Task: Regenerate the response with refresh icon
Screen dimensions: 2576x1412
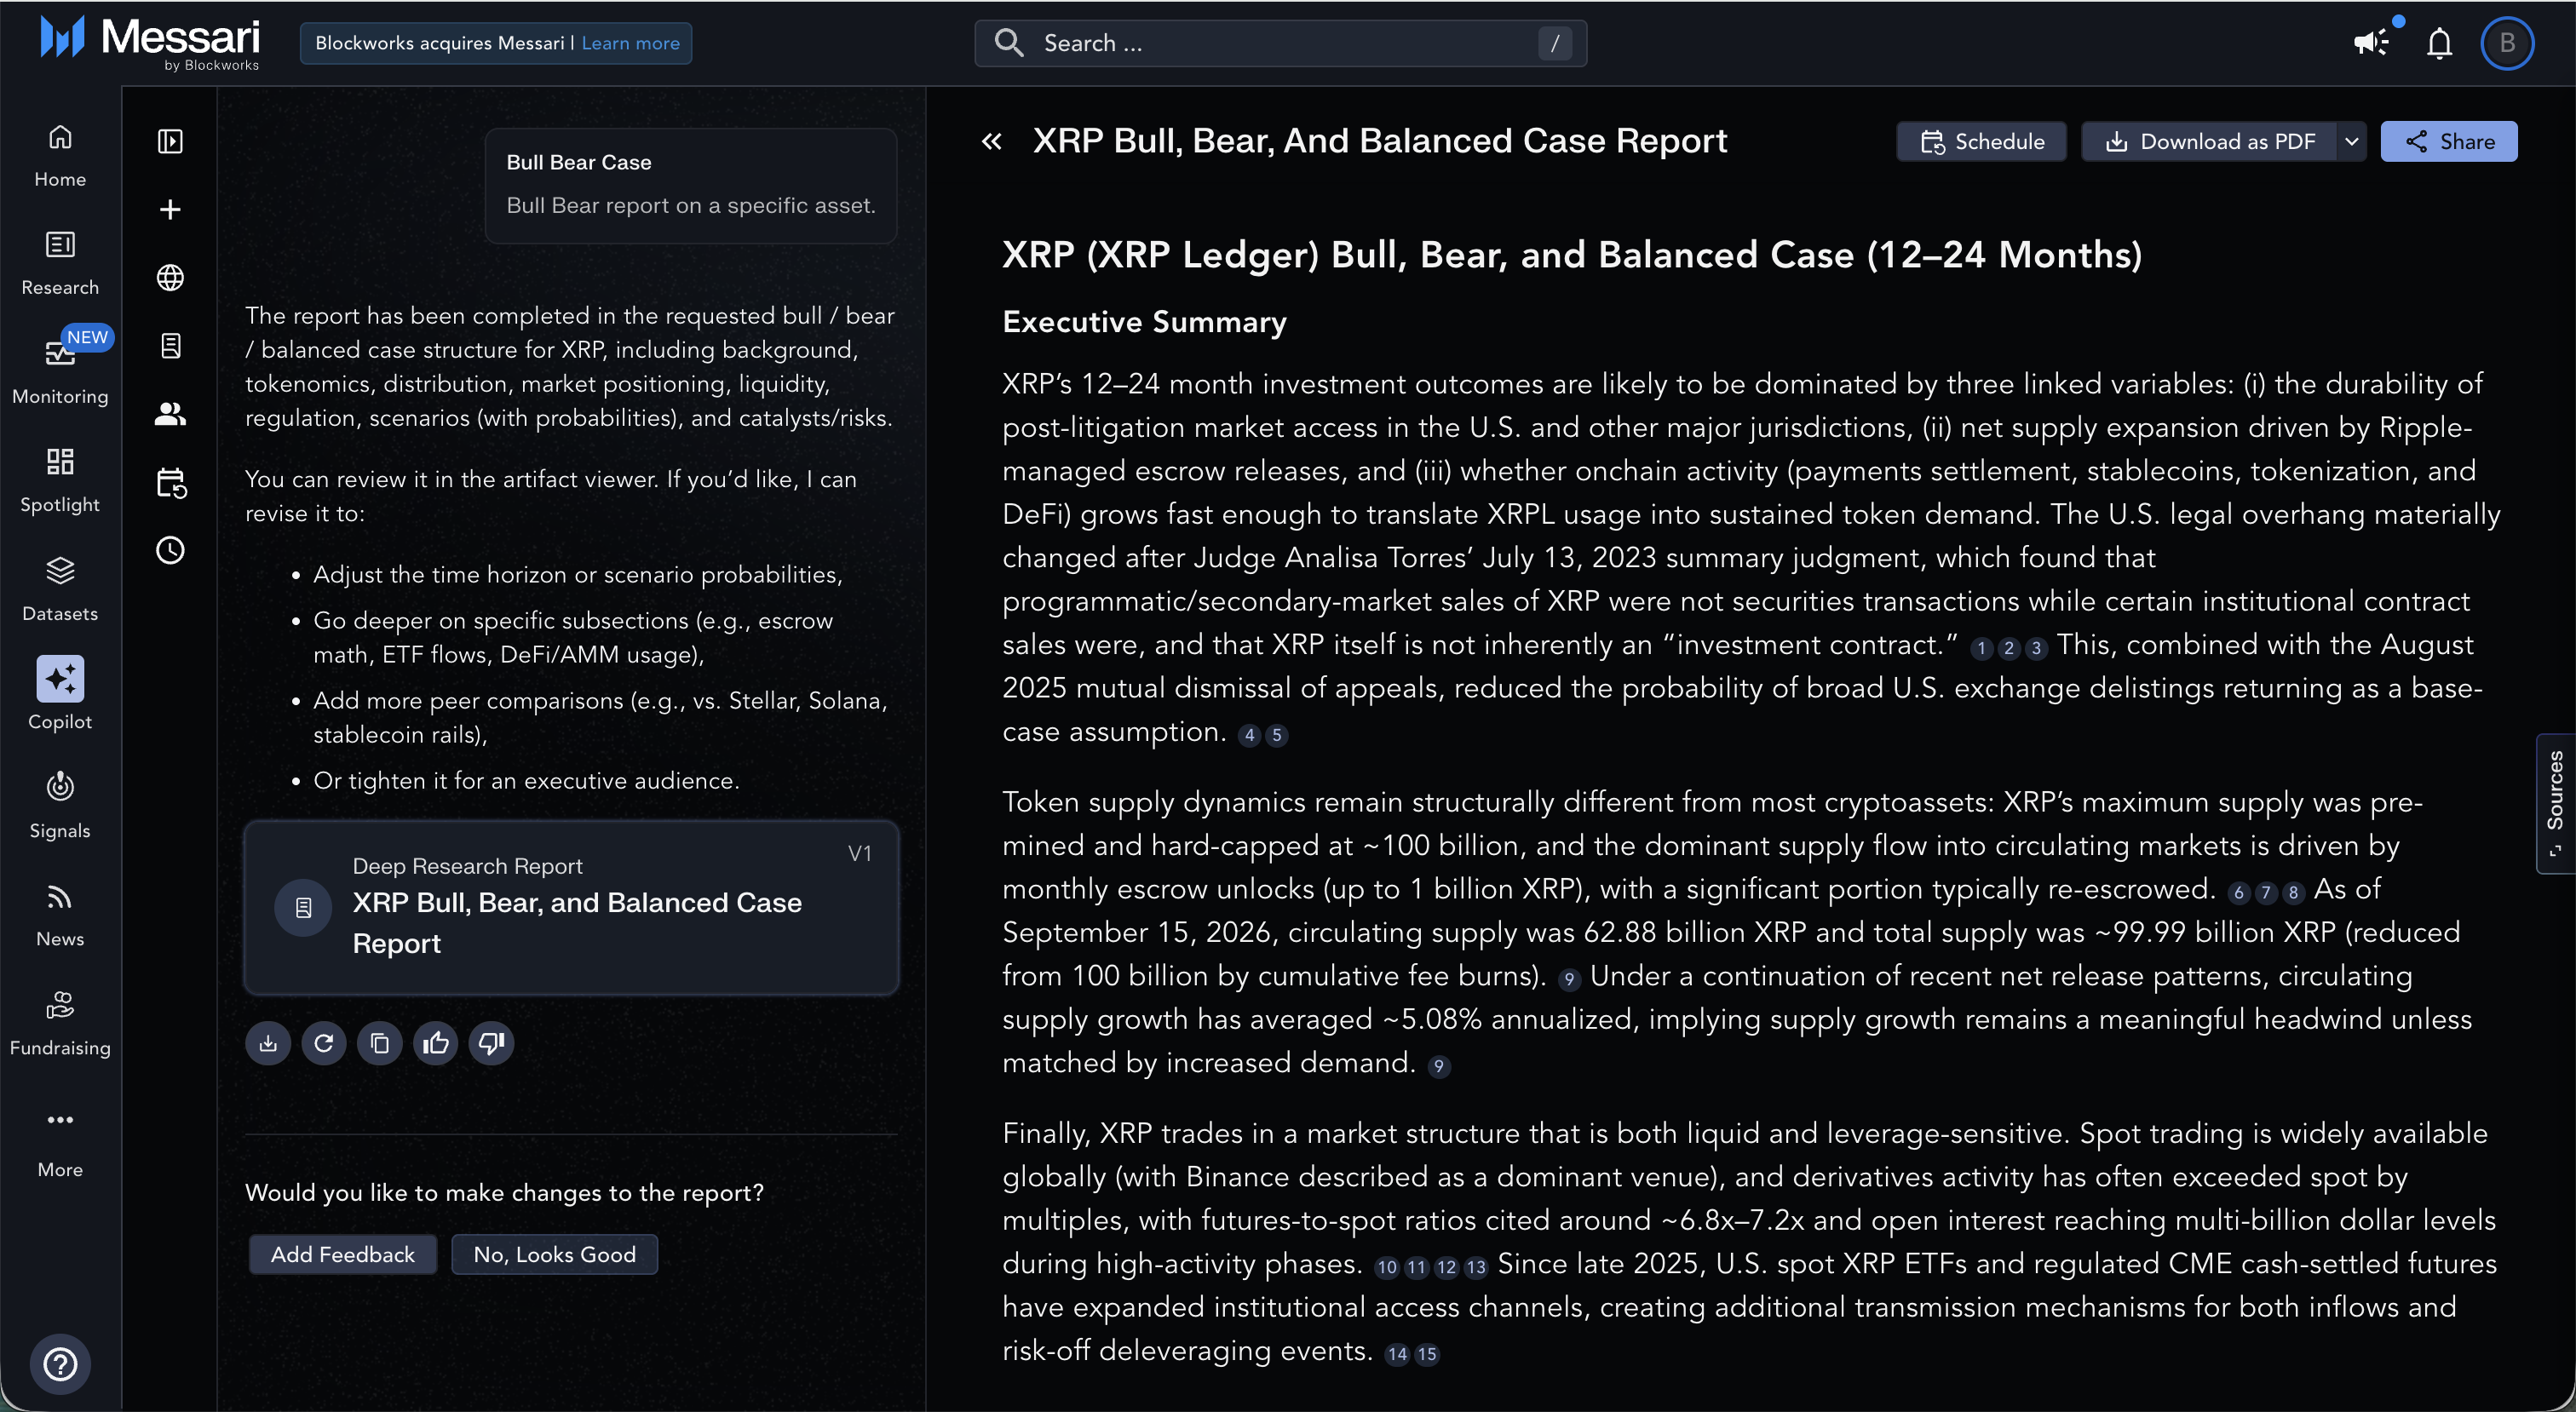Action: coord(324,1043)
